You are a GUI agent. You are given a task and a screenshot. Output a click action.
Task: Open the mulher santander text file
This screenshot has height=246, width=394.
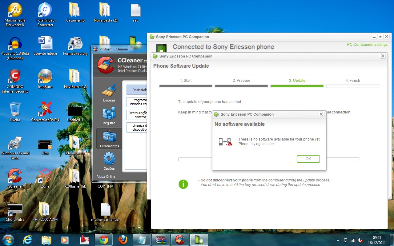tap(105, 212)
